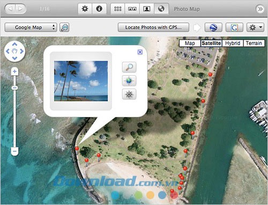
Task: Zoom out with minus button
Action: tap(14, 151)
